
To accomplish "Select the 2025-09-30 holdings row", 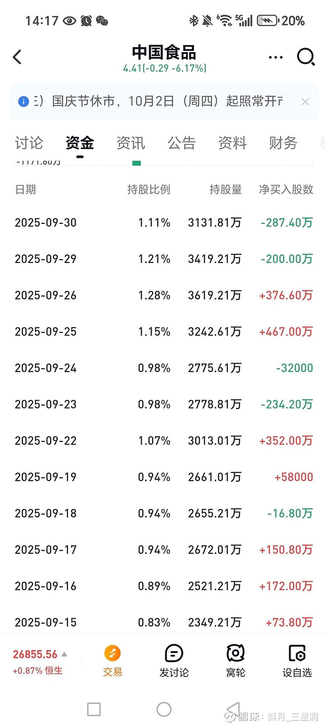I will pos(164,222).
